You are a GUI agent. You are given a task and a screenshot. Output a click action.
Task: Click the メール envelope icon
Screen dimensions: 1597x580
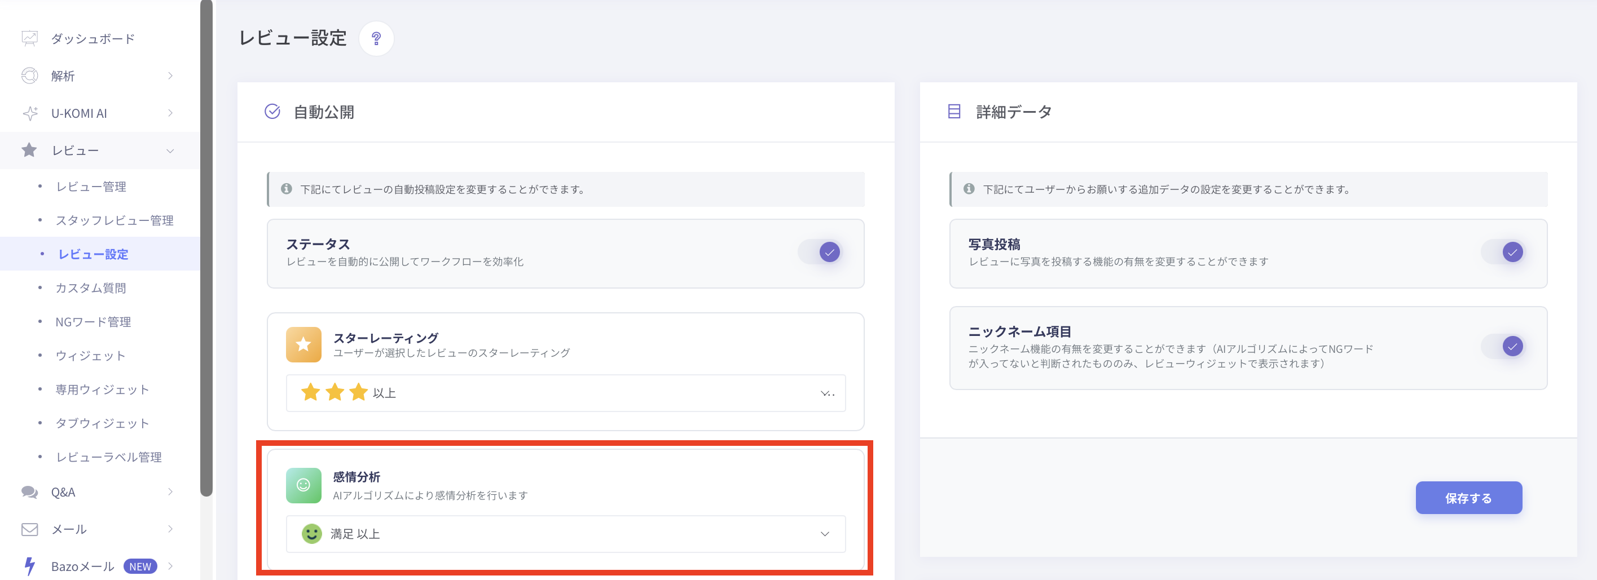(x=29, y=529)
